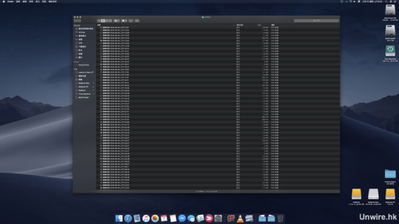The image size is (399, 224).
Task: Eject MyBook volume from sidebar
Action: (x=93, y=91)
